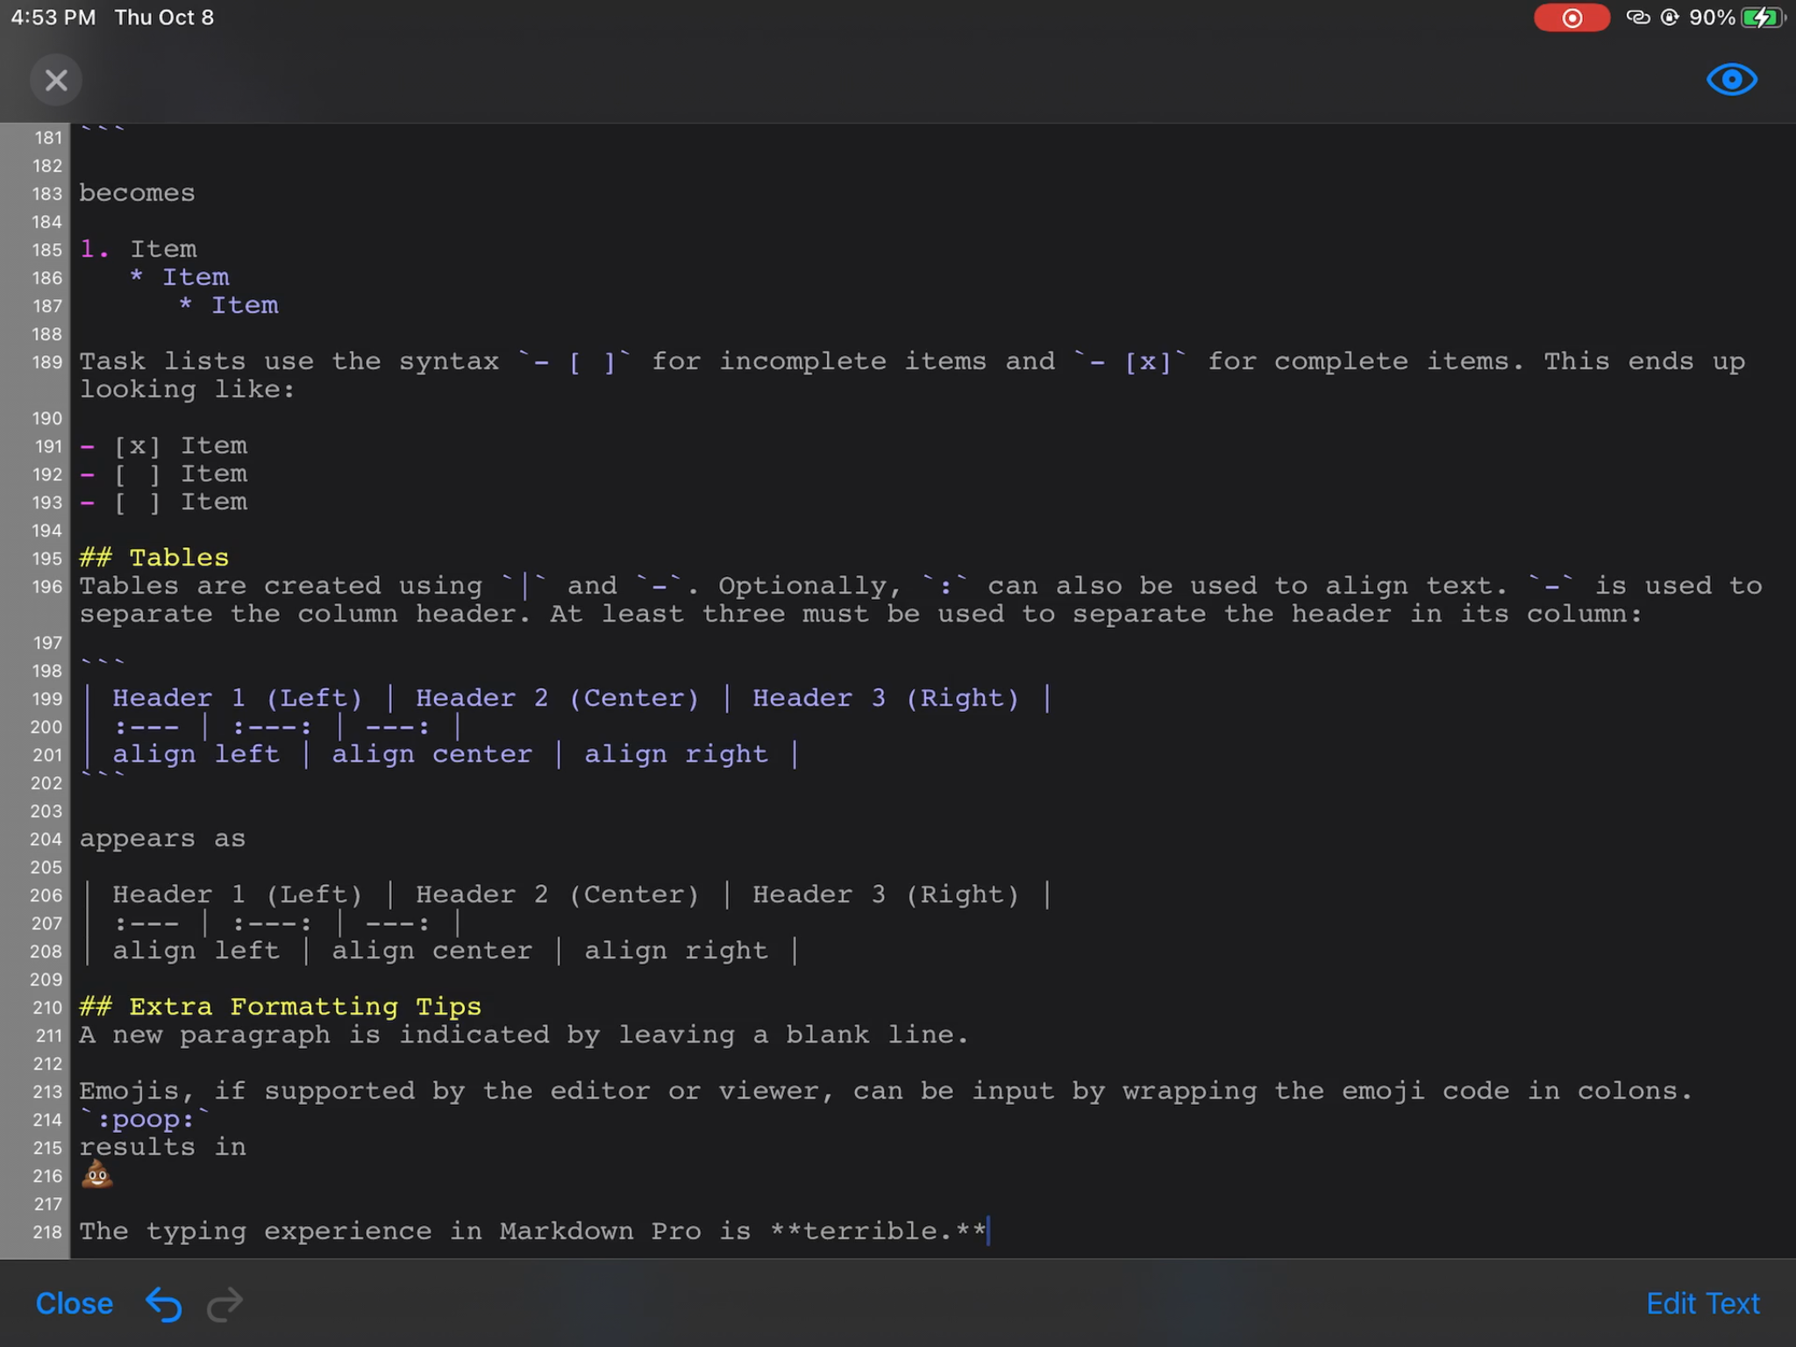Screen dimensions: 1796x1347
Task: Tap '1. Item' on line 185
Action: pos(139,249)
